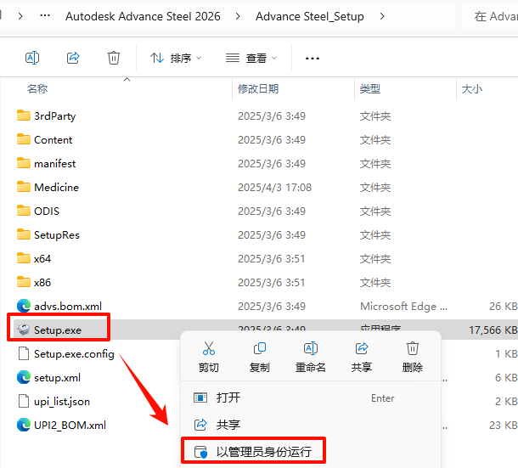Viewport: 518px width, 468px height.
Task: Choose 打开 in the context menu
Action: [x=311, y=398]
